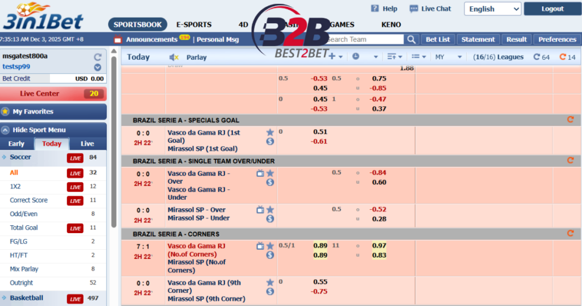Open live TV for Mirassol SP - Over
Viewport: 582px width, 306px height.
(260, 210)
